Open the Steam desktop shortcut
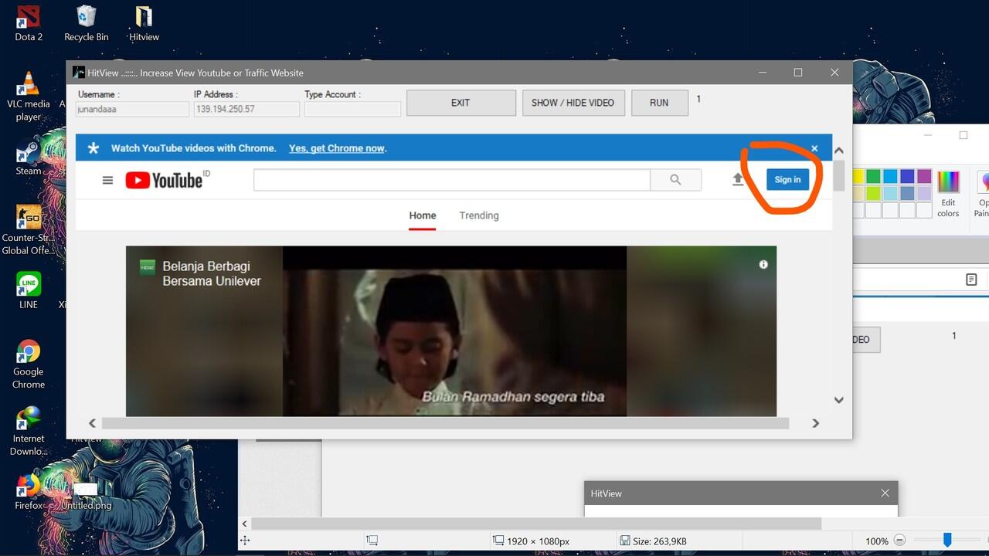Screen dimensions: 989x556 (x=29, y=158)
